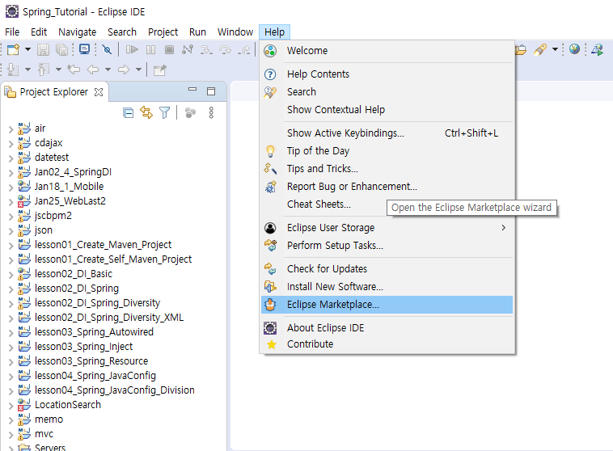
Task: Expand the air project
Action: [11, 129]
